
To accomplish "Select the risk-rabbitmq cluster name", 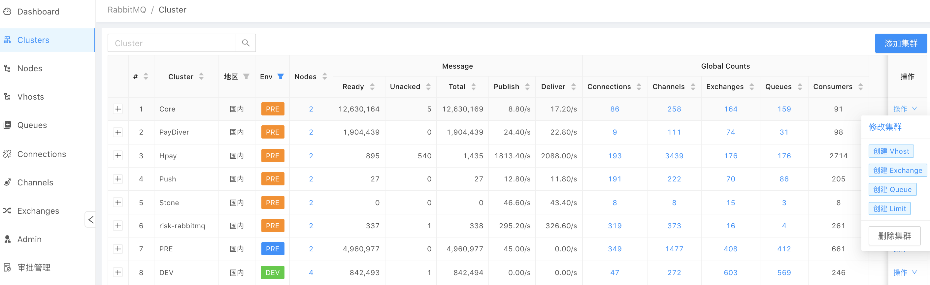I will pos(182,226).
